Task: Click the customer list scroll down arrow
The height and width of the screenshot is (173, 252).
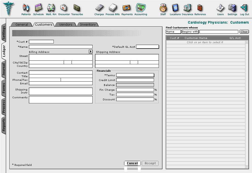Action: coord(247,167)
